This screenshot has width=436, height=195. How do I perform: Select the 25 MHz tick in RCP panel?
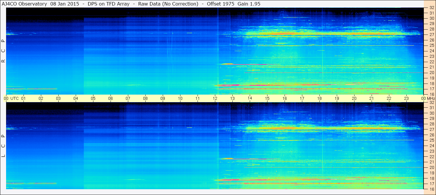click(x=431, y=45)
